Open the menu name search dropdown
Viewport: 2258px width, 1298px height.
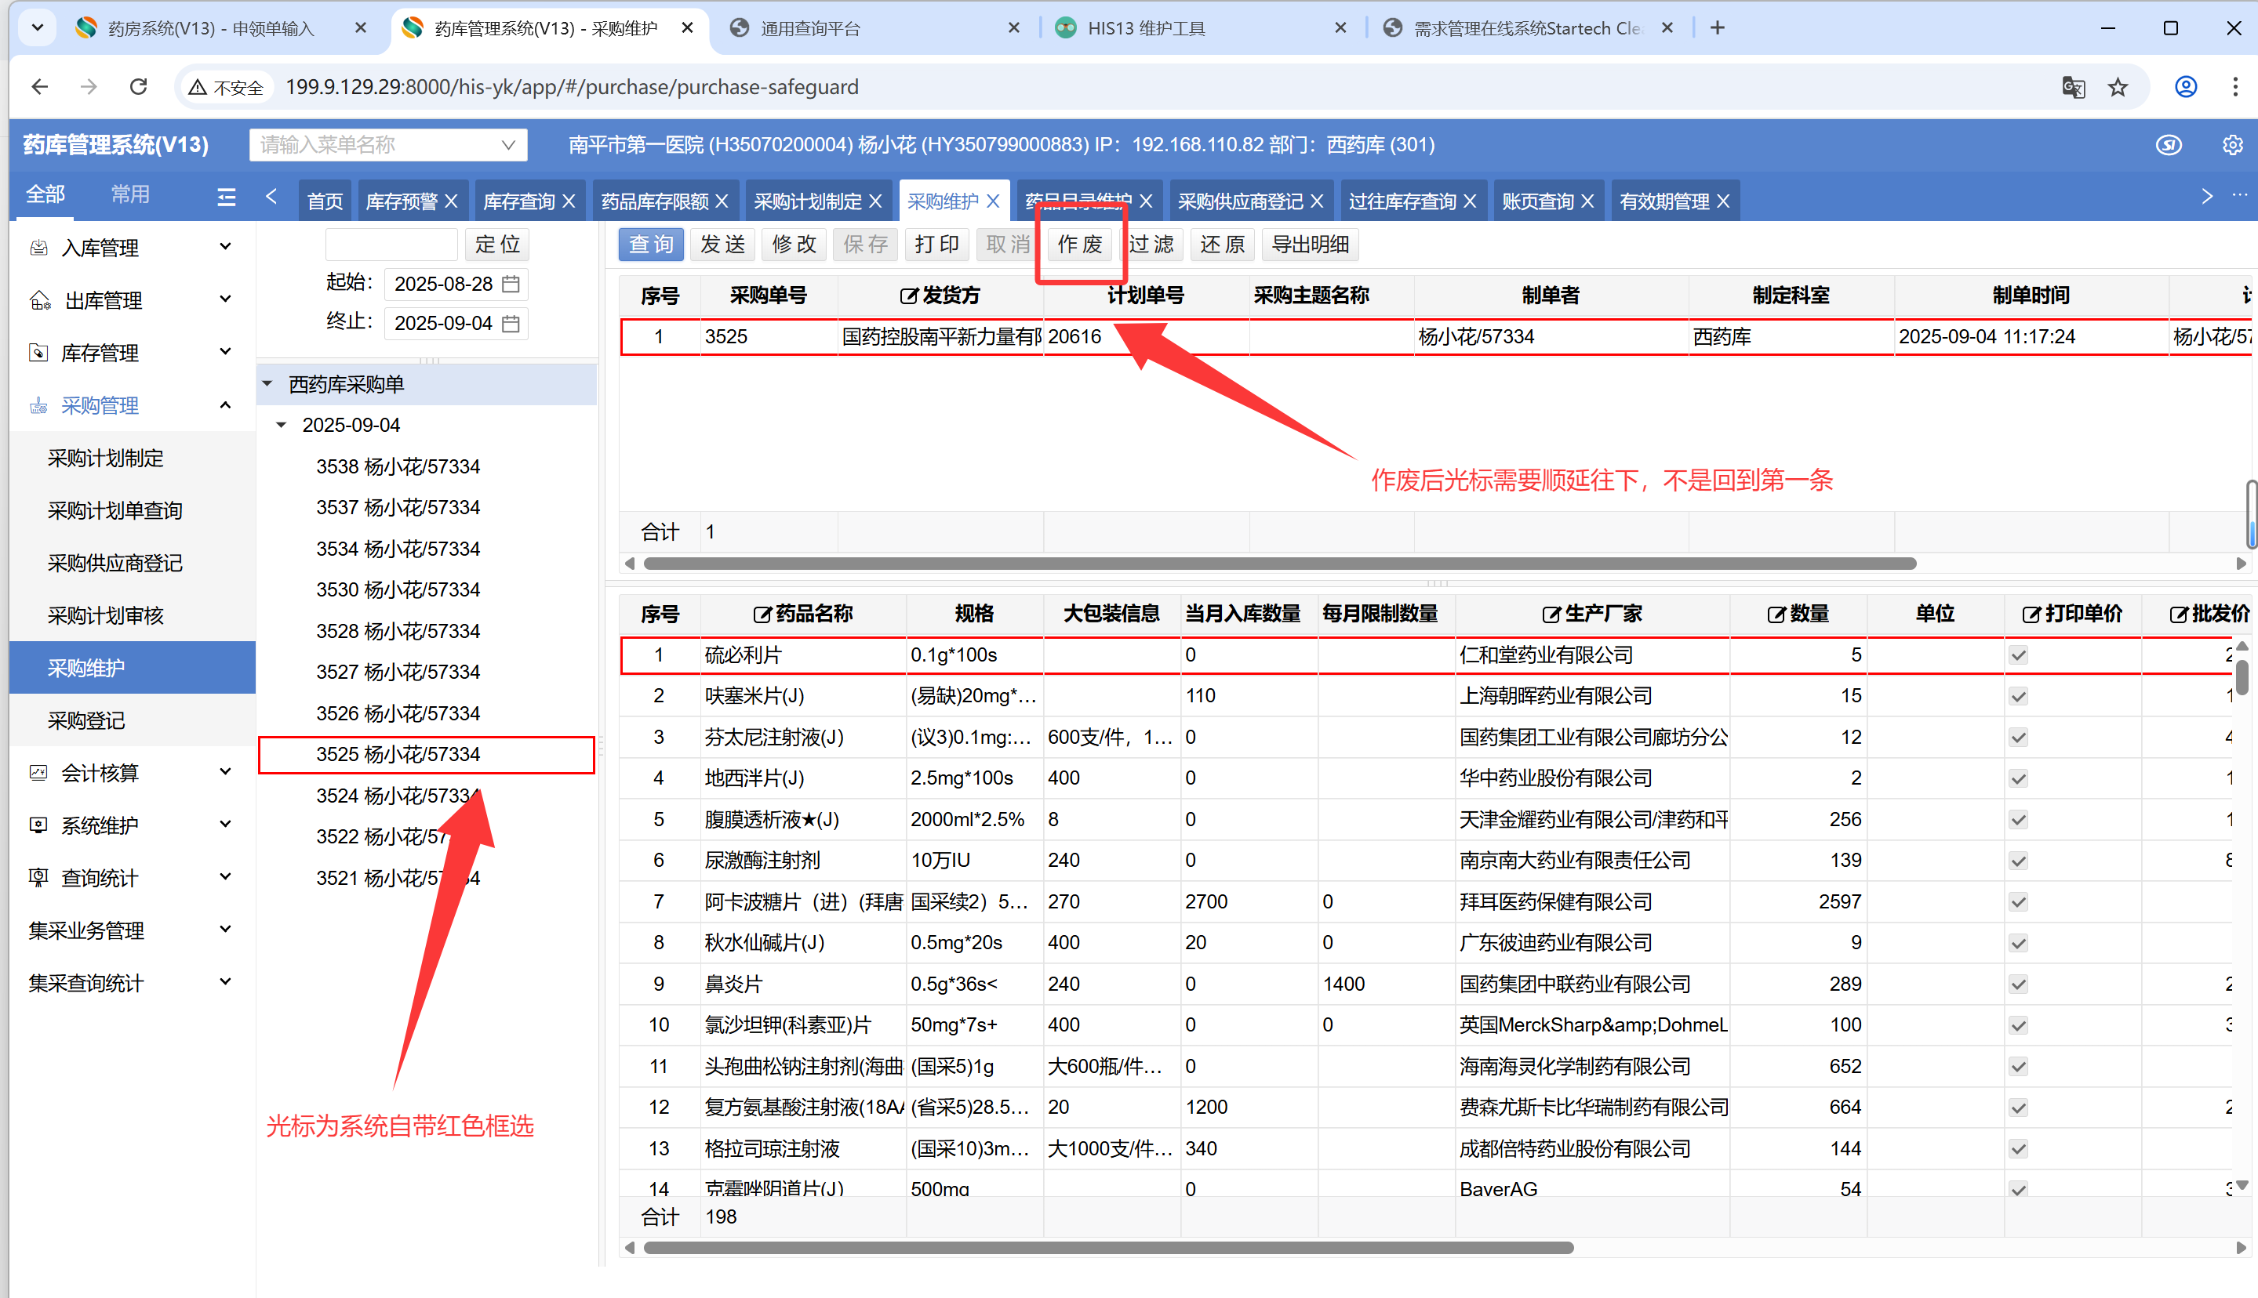tap(508, 144)
